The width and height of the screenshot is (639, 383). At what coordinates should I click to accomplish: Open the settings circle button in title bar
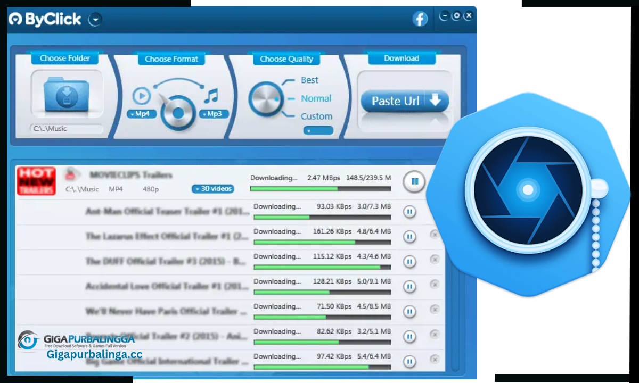(456, 16)
